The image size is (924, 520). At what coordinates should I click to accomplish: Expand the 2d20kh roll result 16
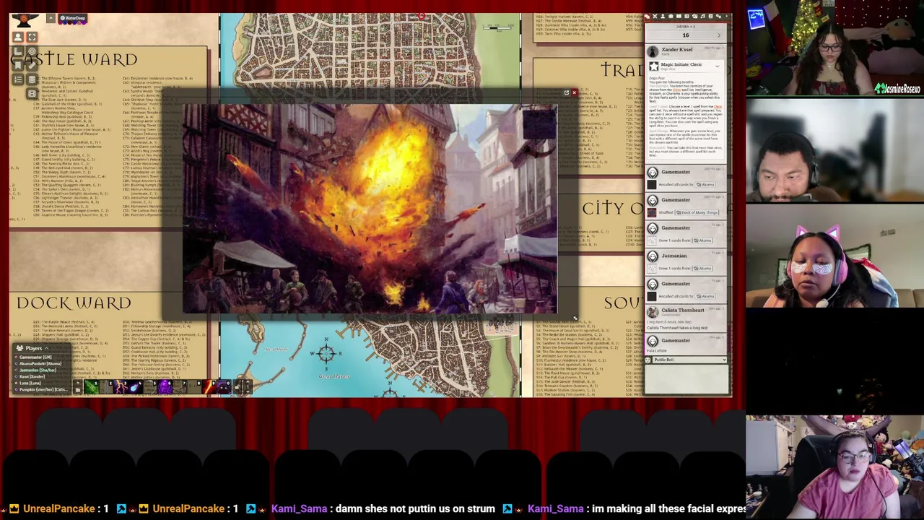click(686, 35)
